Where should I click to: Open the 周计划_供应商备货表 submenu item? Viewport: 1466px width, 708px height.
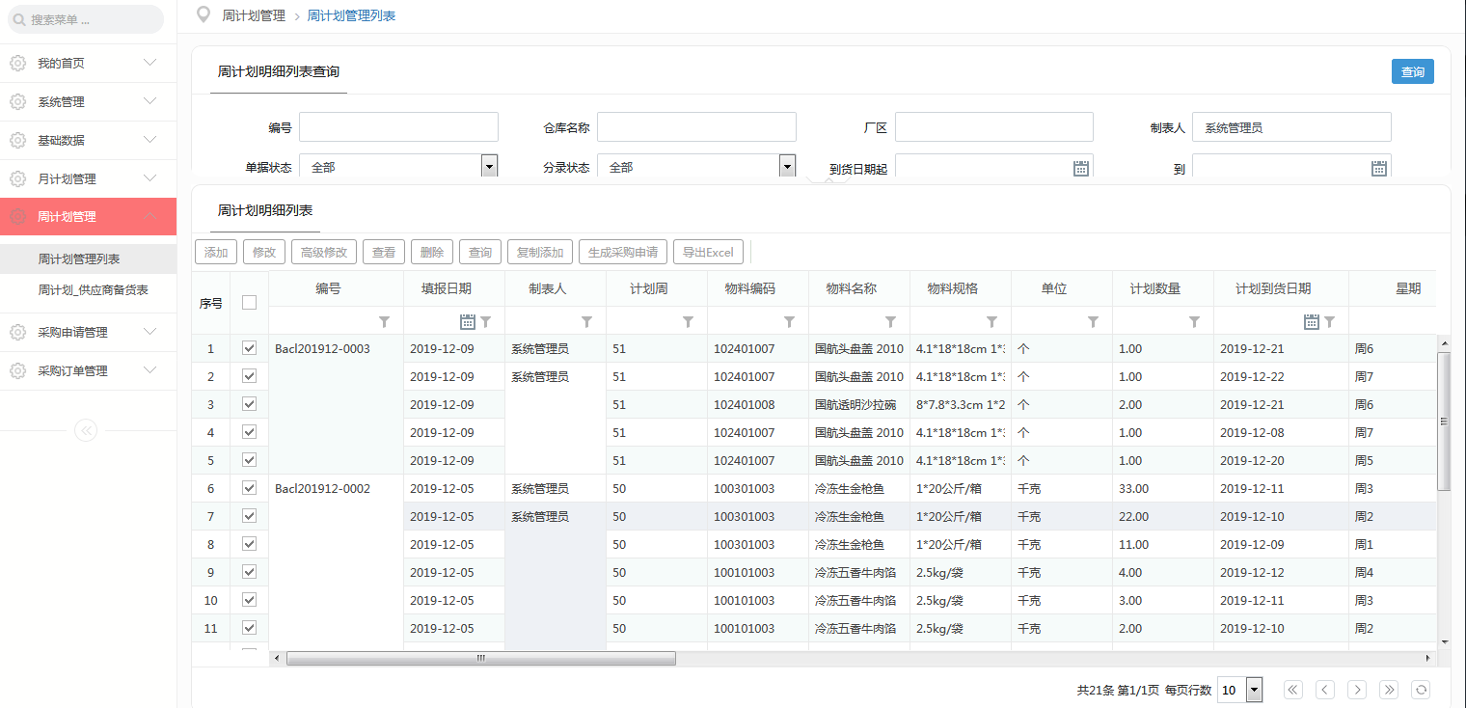click(88, 289)
